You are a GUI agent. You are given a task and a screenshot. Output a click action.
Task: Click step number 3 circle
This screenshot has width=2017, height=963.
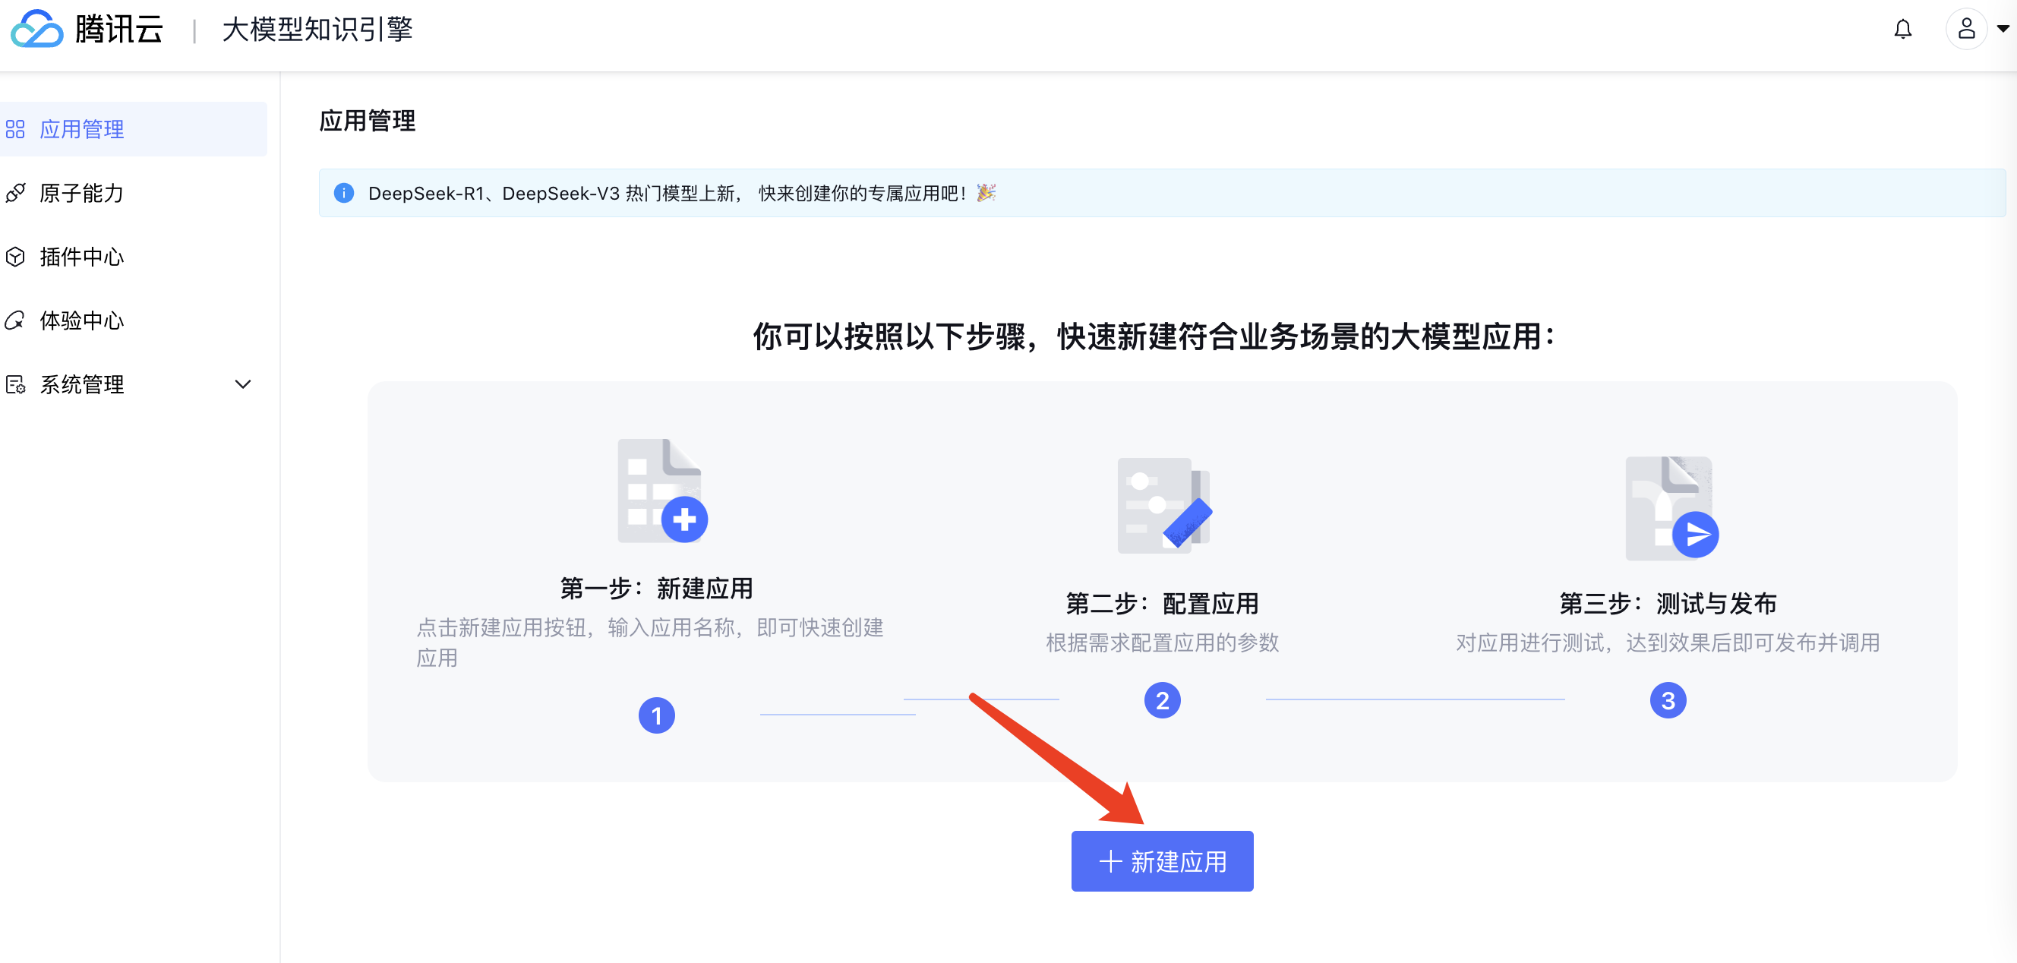click(x=1668, y=700)
